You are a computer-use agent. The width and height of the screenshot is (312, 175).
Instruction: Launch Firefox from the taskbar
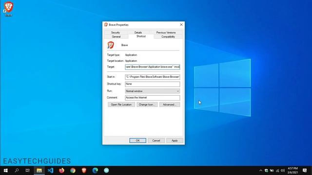62,171
